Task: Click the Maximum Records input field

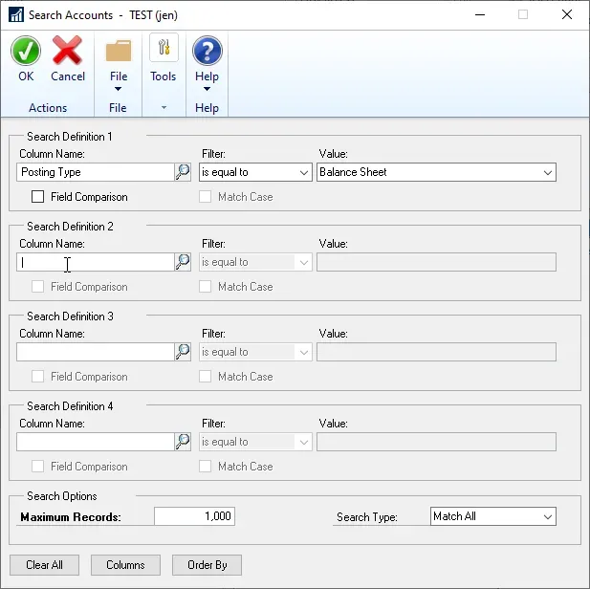Action: 194,516
